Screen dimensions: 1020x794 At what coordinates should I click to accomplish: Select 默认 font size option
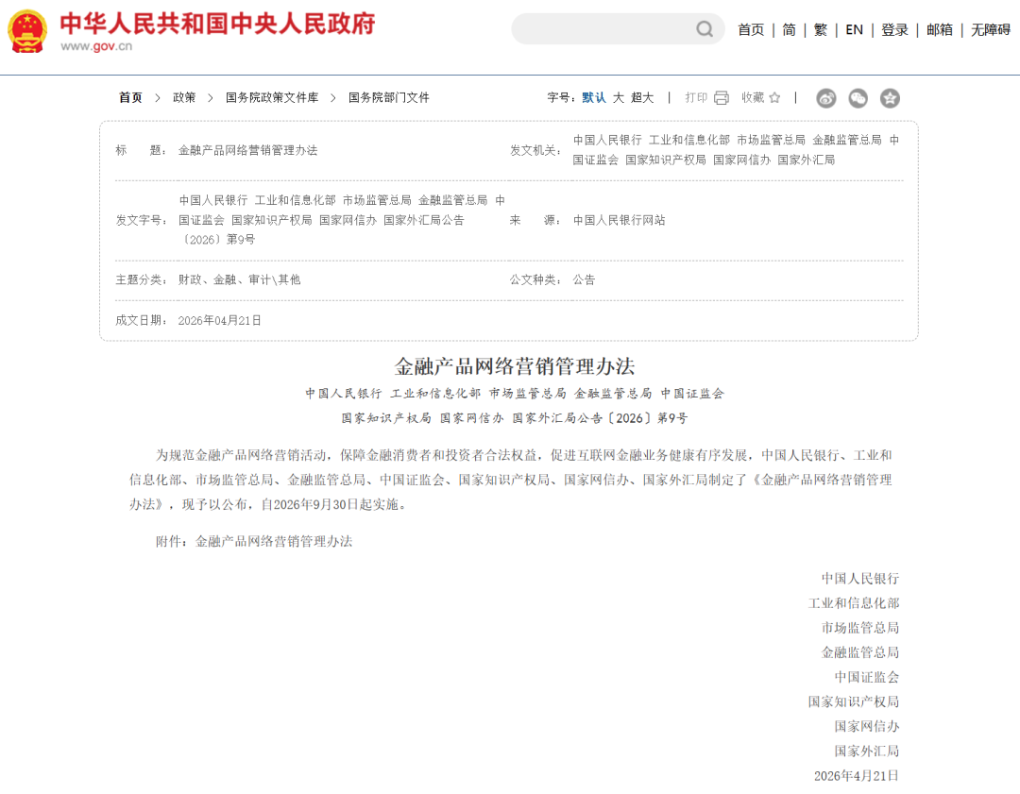(594, 97)
